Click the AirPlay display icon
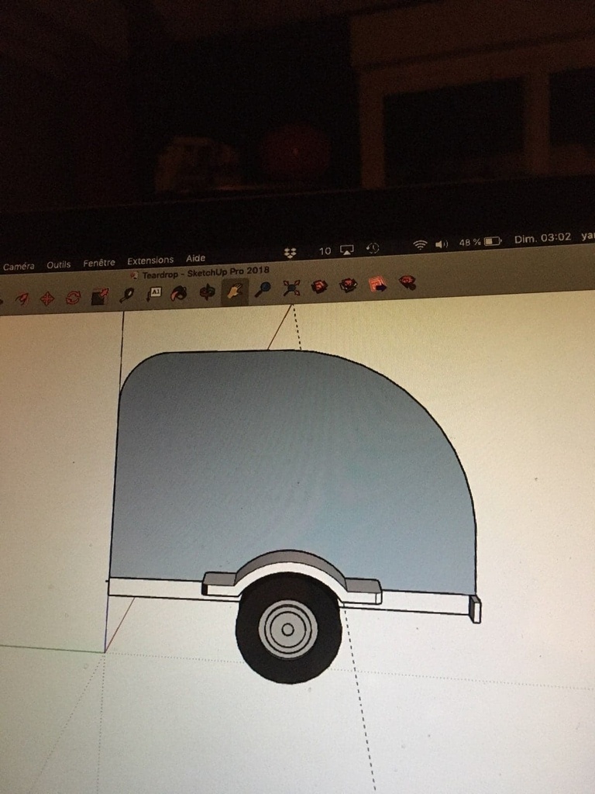This screenshot has height=794, width=595. tap(346, 250)
